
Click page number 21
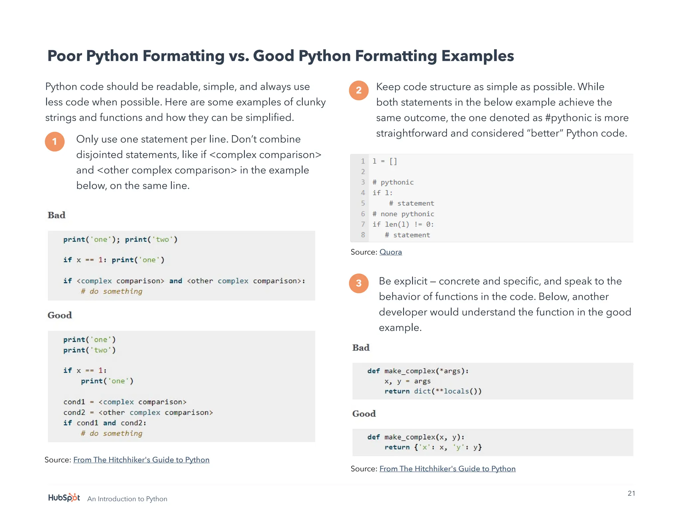(631, 493)
